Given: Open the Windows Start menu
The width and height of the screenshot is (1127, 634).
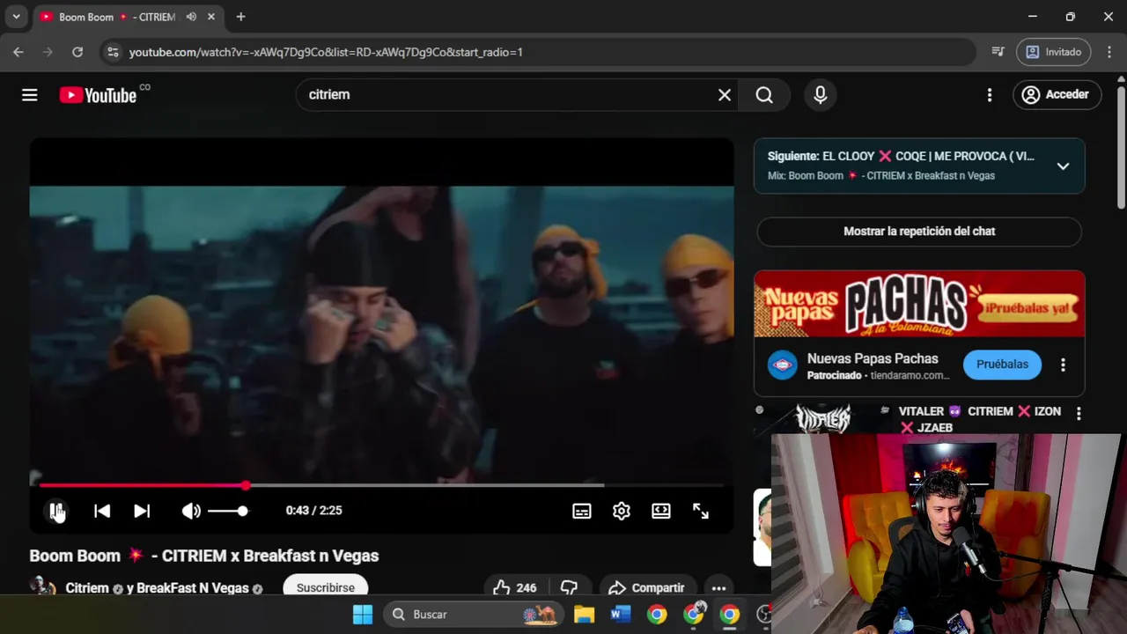Looking at the screenshot, I should point(363,615).
